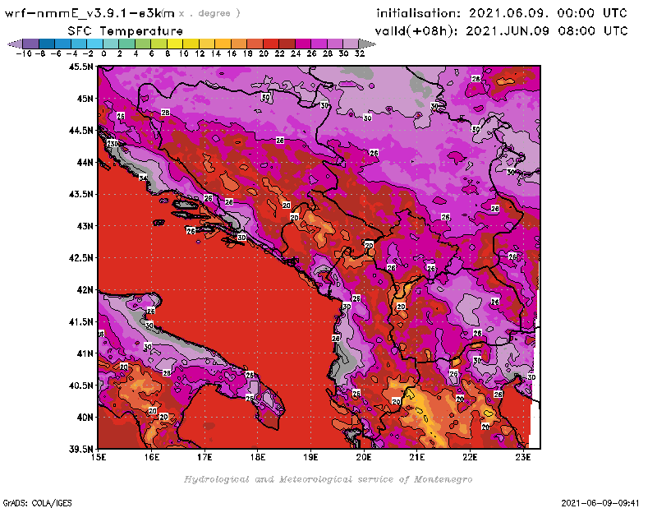The height and width of the screenshot is (508, 657).
Task: Pick the teal 0 to 2 legend swatch
Action: pyautogui.click(x=111, y=44)
